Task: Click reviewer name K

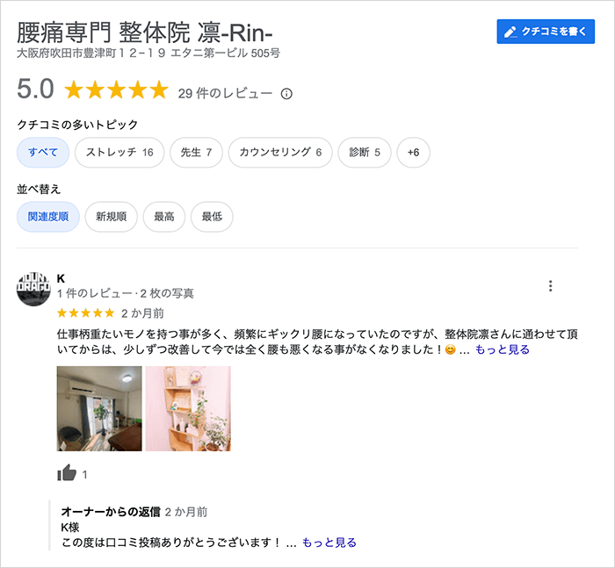Action: coord(61,278)
